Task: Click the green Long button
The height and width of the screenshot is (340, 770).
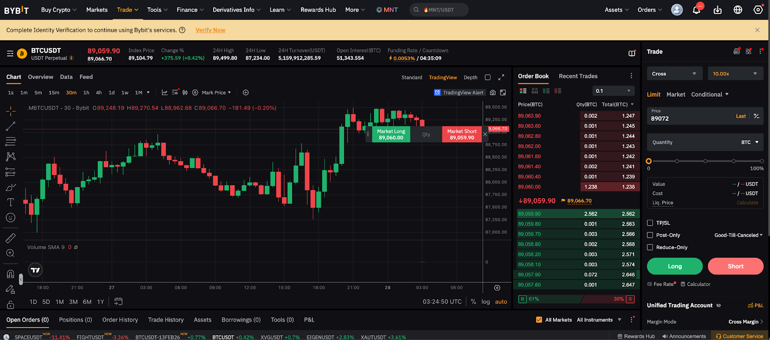Action: pyautogui.click(x=675, y=266)
